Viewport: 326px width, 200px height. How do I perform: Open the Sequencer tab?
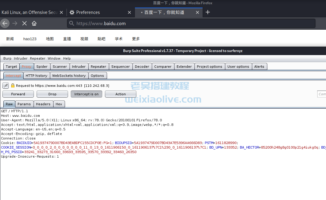coord(121,67)
